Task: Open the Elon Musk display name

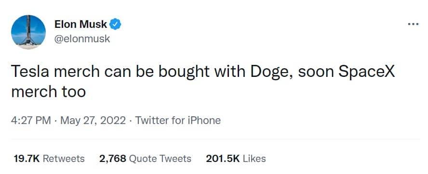Action: 80,25
